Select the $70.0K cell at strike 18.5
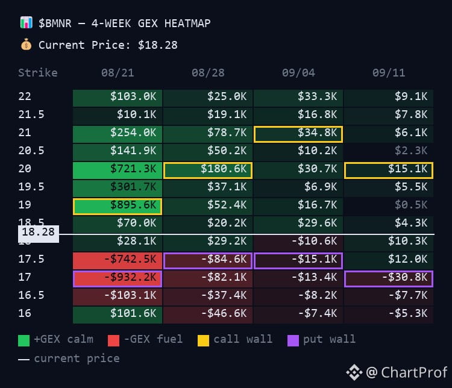 118,225
